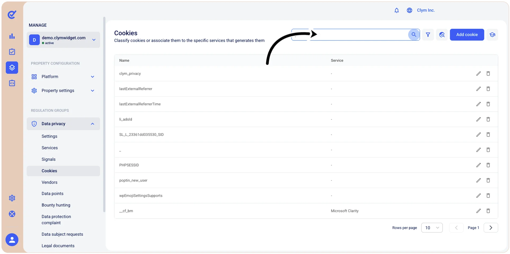
Task: Open Data subject requests menu item
Action: point(62,234)
